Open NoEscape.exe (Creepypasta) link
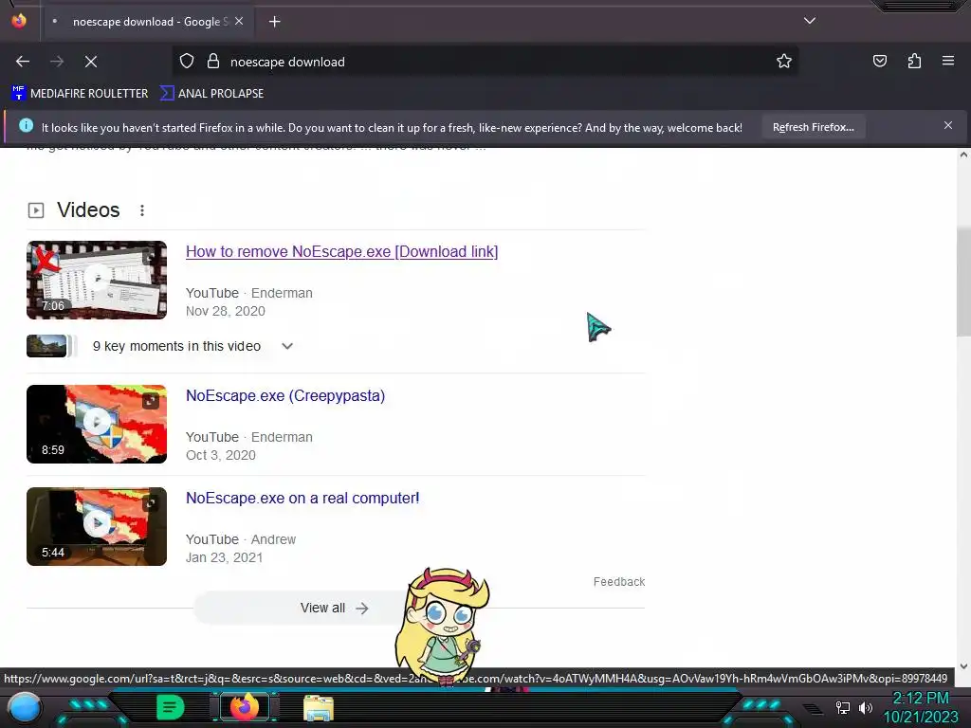This screenshot has height=728, width=971. tap(285, 395)
